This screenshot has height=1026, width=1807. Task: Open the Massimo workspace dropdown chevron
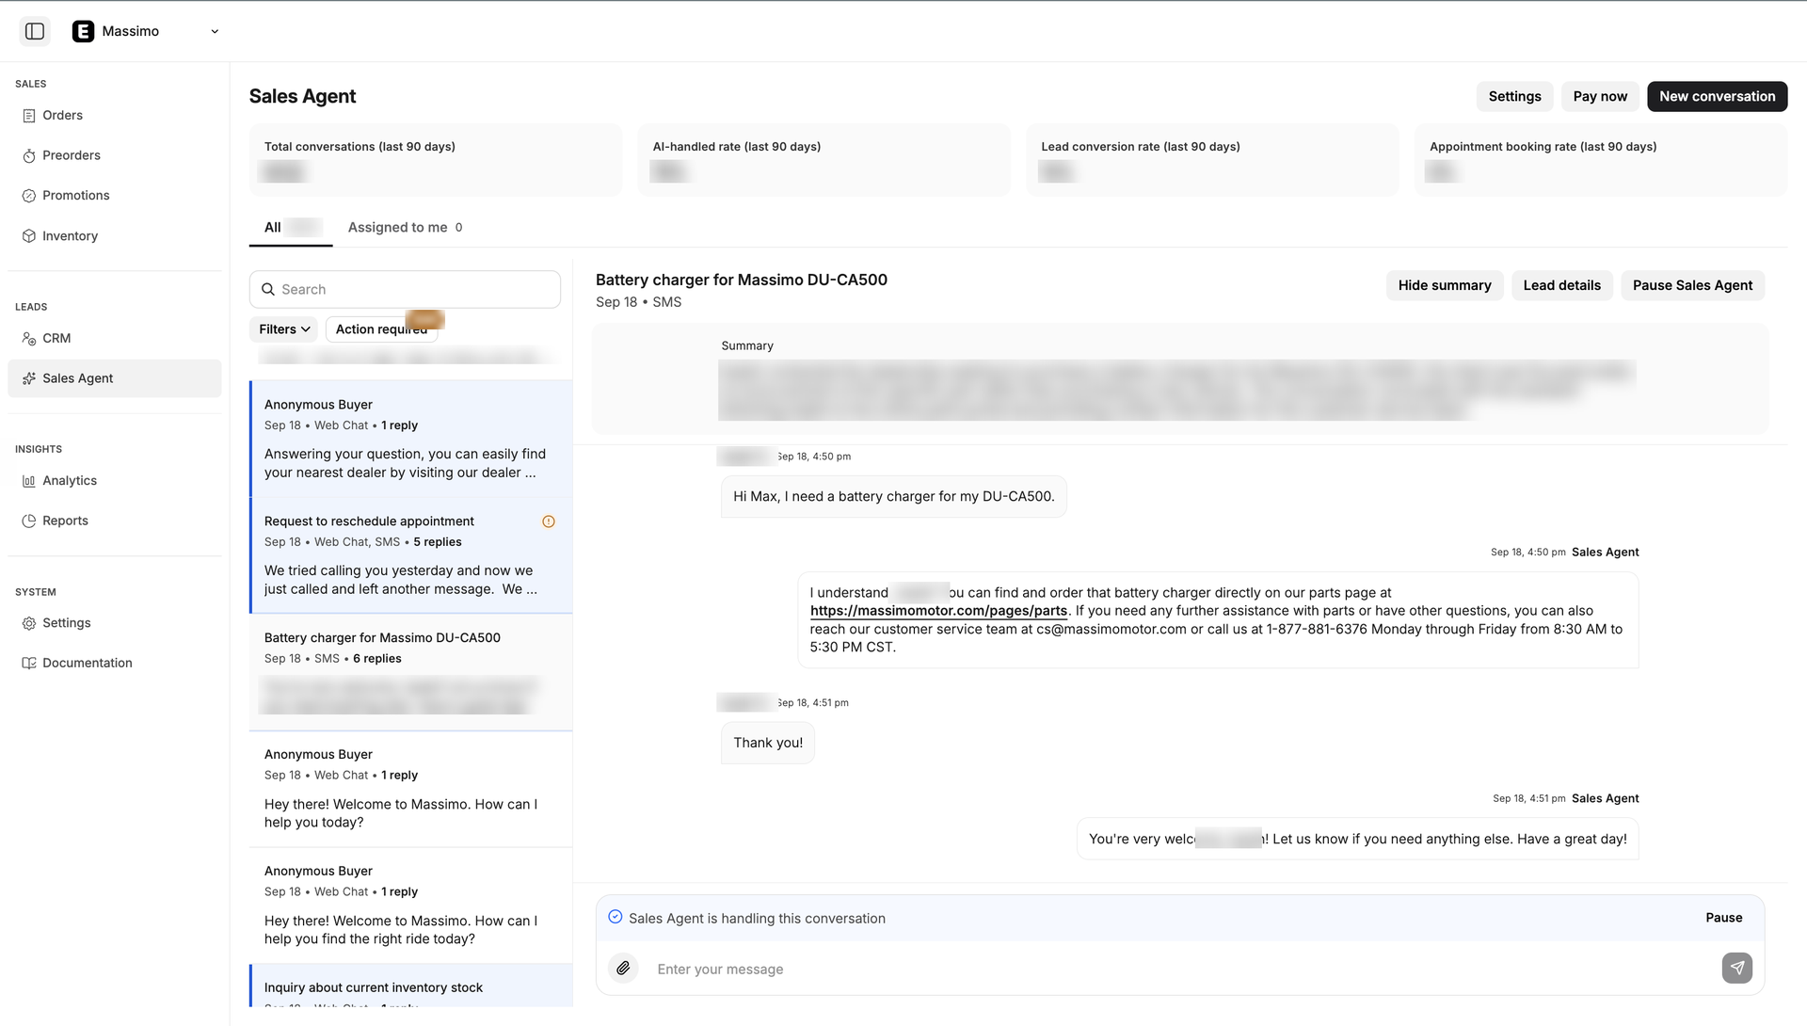click(215, 31)
